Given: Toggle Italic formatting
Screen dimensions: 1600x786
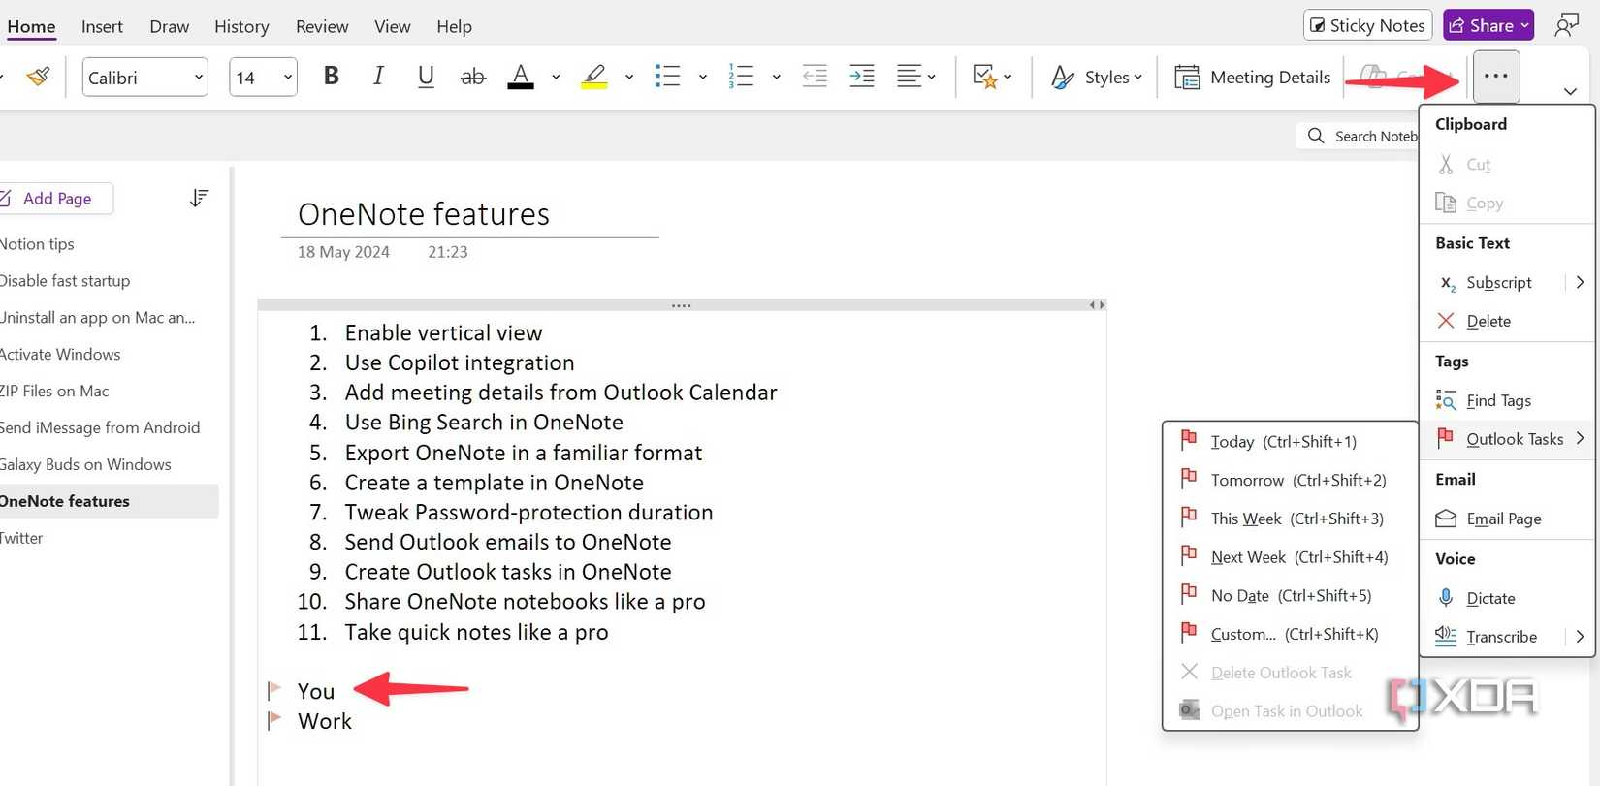Looking at the screenshot, I should pos(378,77).
